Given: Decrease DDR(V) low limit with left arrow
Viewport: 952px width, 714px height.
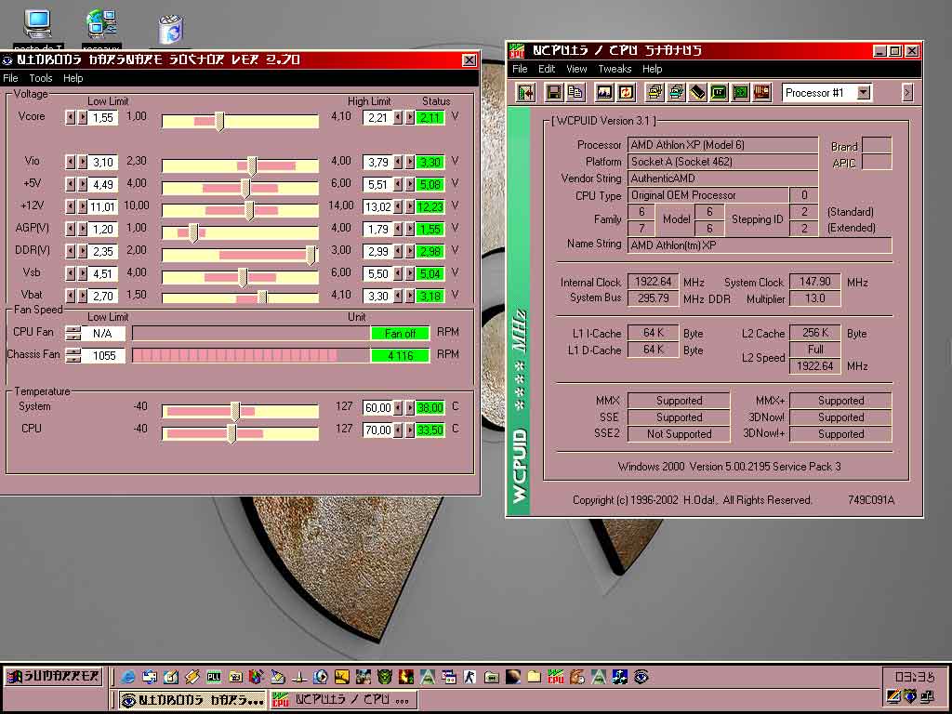Looking at the screenshot, I should (71, 251).
